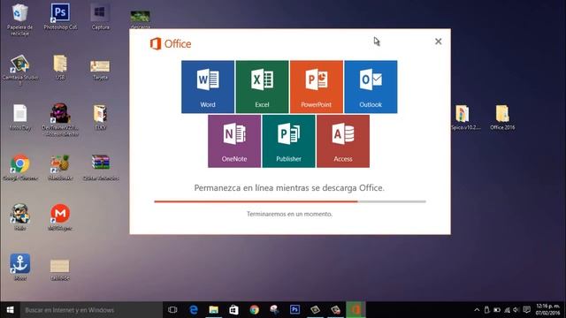Open File Explorer from the taskbar

(214, 310)
